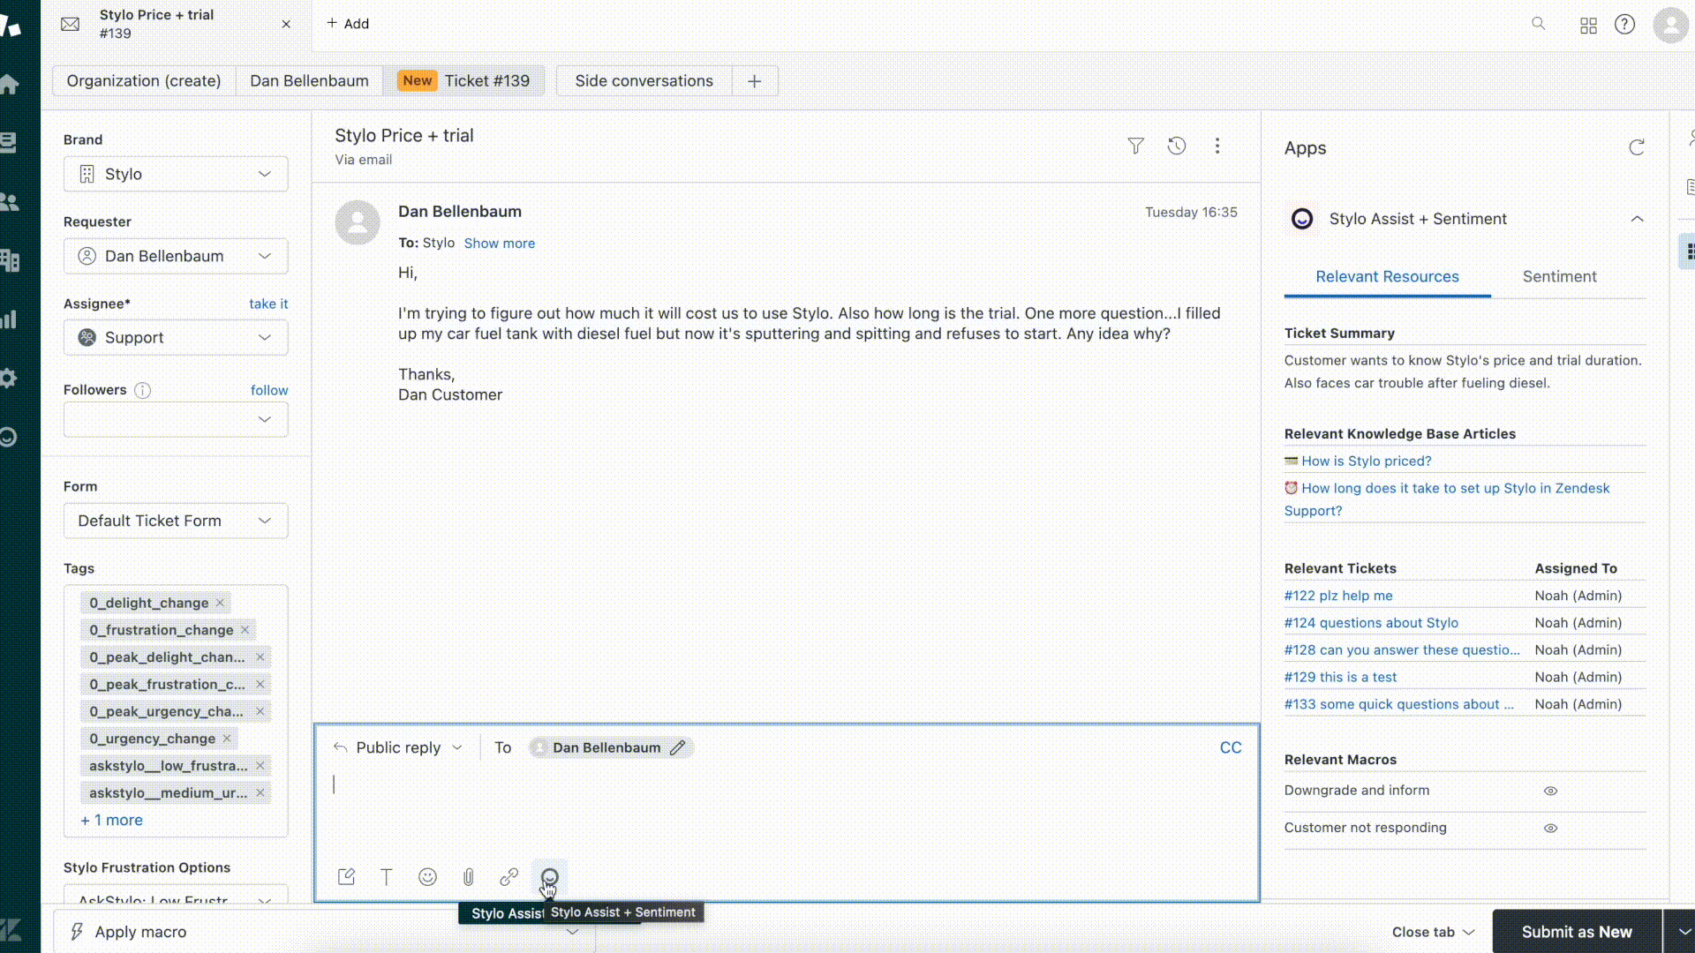This screenshot has width=1695, height=953.
Task: Click CC in reply editor
Action: pyautogui.click(x=1231, y=748)
